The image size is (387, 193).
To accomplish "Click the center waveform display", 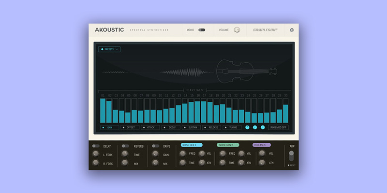I will 186,72.
